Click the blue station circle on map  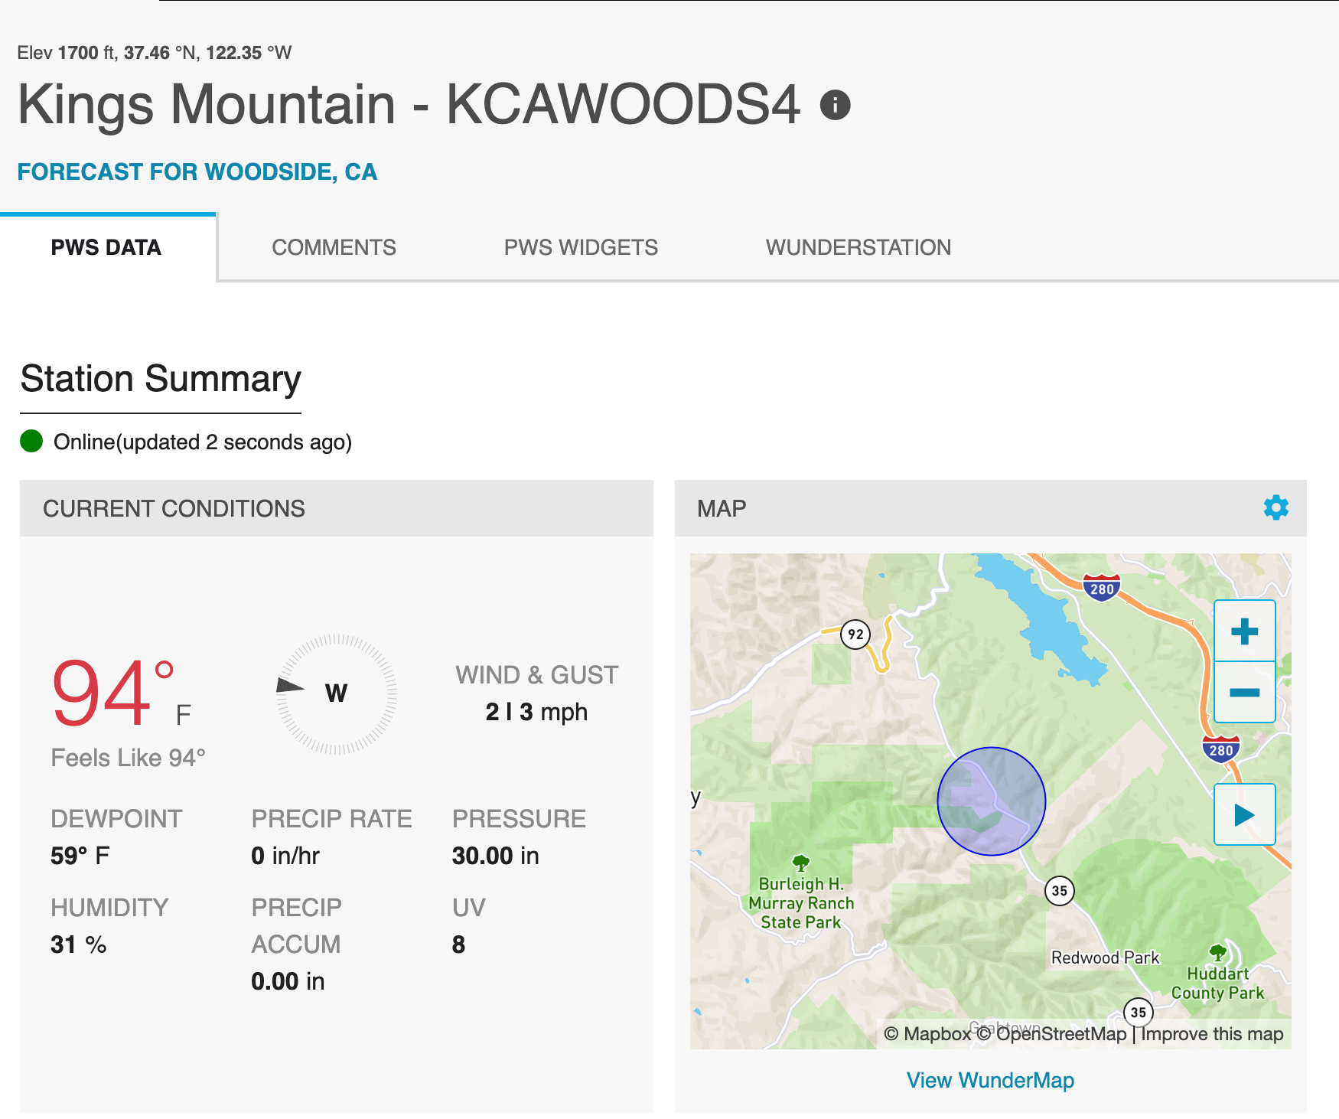point(991,801)
